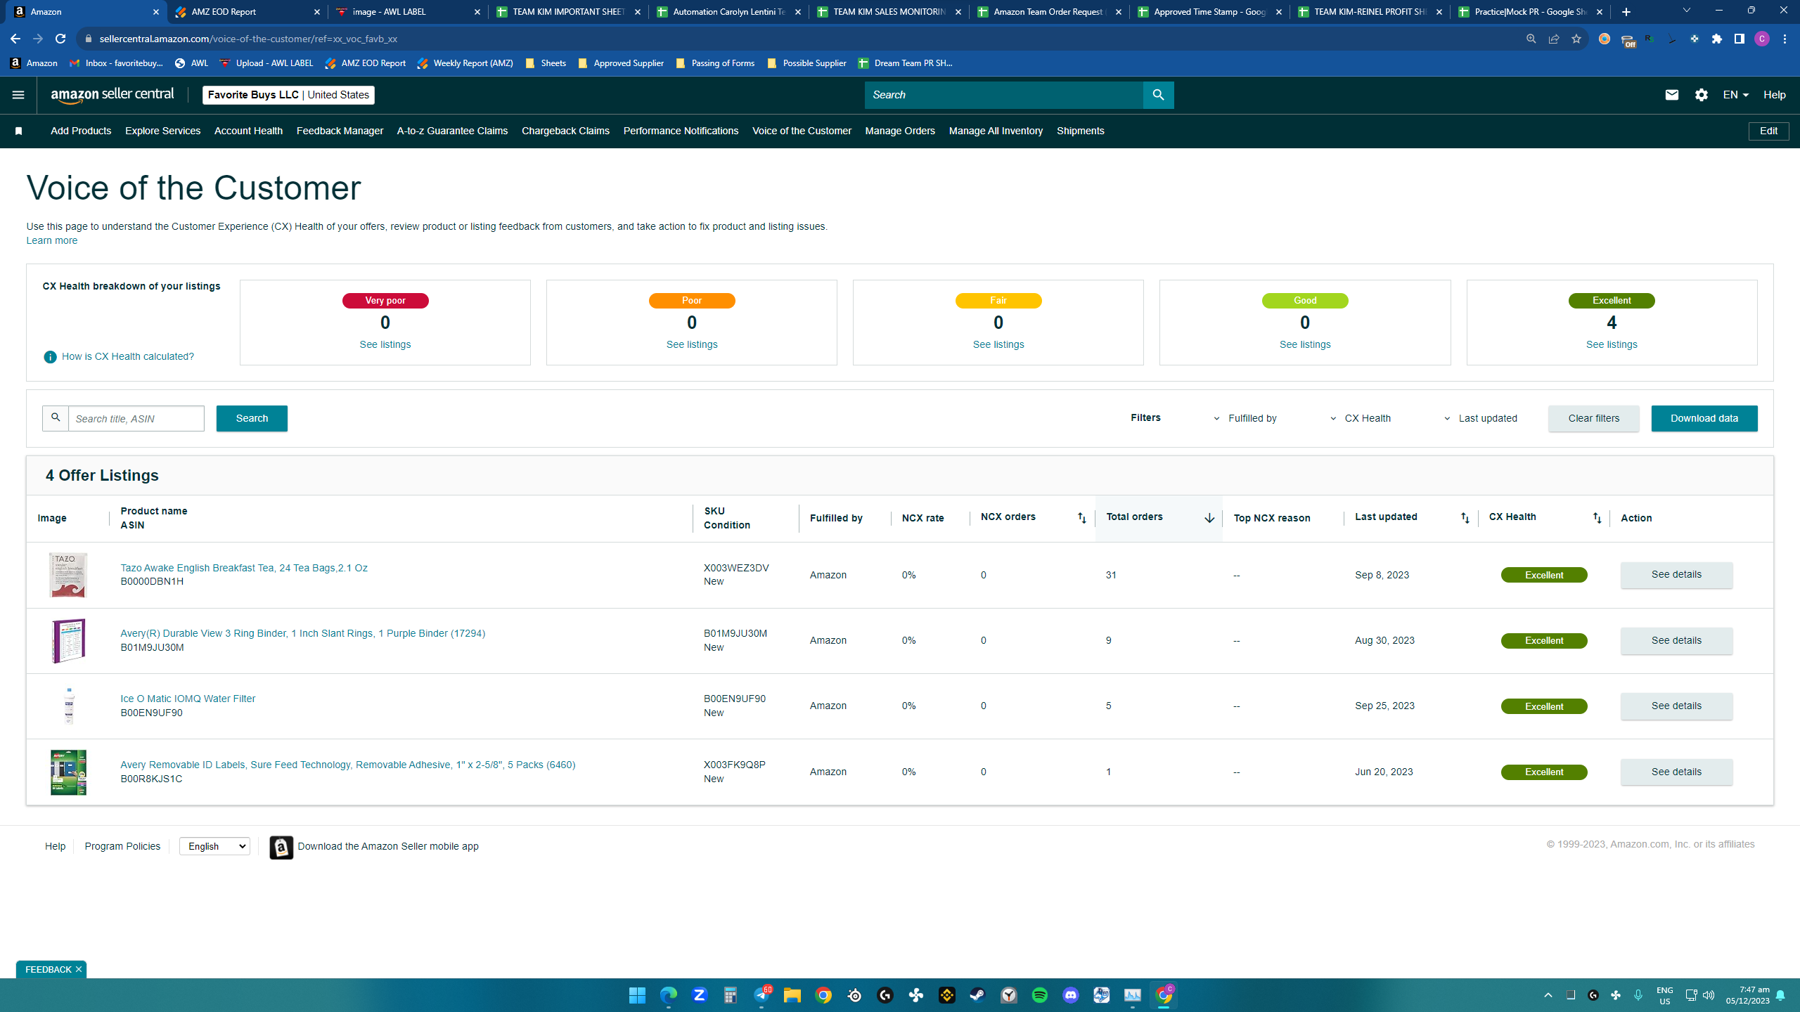Open the Weekly Report (AMZ) bookmark
The height and width of the screenshot is (1012, 1800).
tap(465, 63)
